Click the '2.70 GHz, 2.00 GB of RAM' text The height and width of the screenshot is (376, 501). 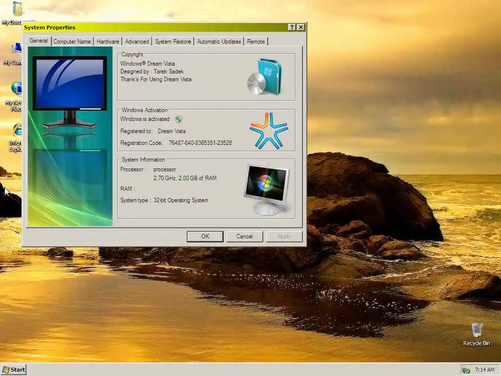point(185,178)
